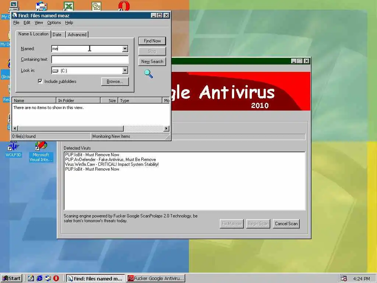Viewport: 377px width, 283px height.
Task: Click the Stop button in Find window
Action: click(x=152, y=51)
